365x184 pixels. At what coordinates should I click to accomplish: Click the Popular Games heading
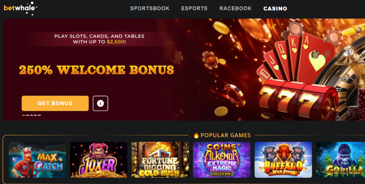click(226, 135)
